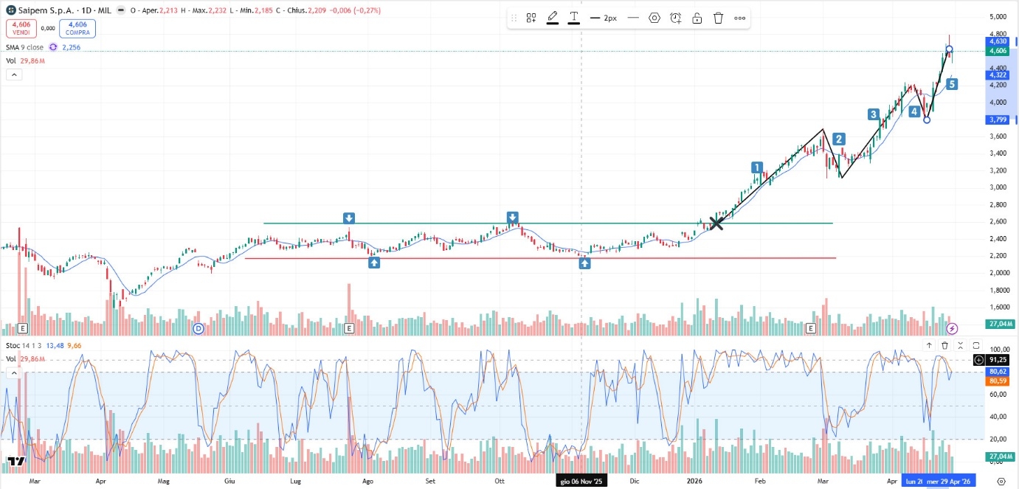Click the E earnings marker near March 2025
1019x489 pixels.
point(23,328)
